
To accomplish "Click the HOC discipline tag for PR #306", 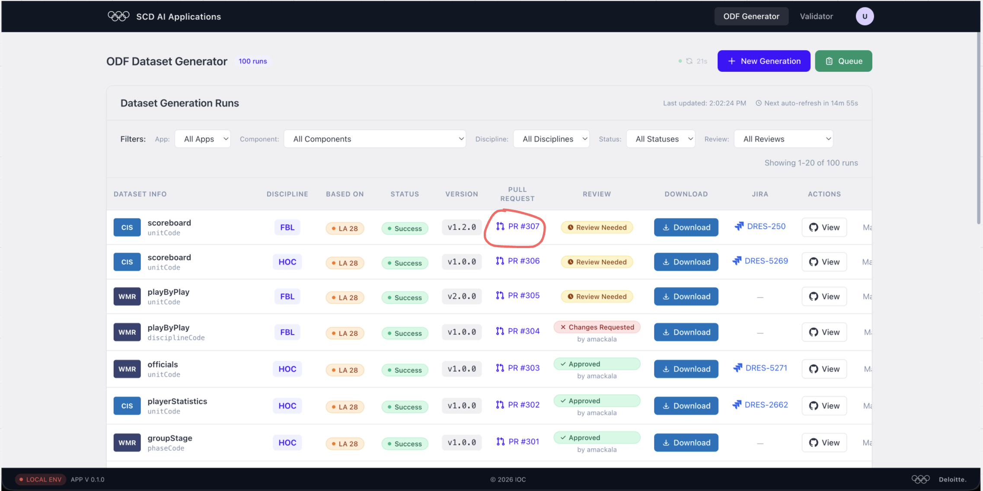I will [287, 262].
